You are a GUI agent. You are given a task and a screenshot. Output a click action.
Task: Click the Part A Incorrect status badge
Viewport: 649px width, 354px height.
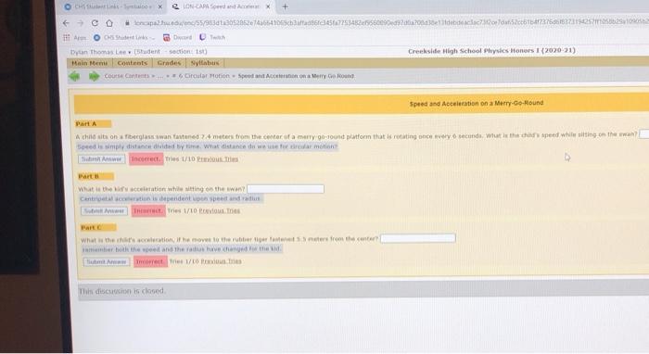146,158
